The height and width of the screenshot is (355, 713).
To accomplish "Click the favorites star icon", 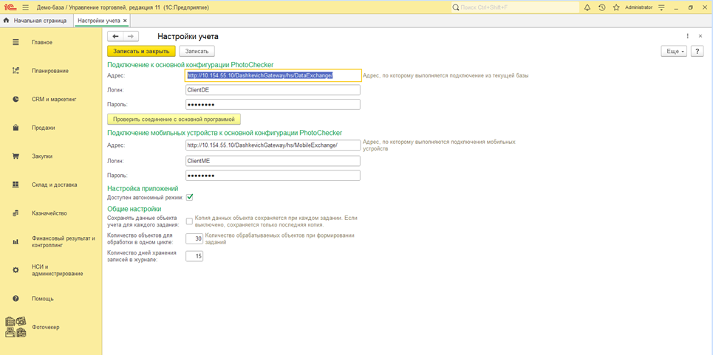I will (615, 7).
